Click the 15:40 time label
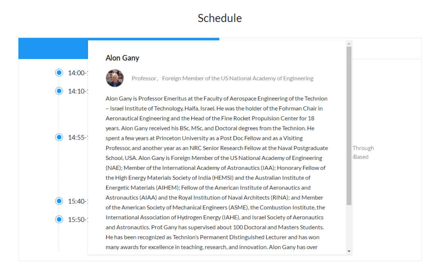 (x=78, y=201)
